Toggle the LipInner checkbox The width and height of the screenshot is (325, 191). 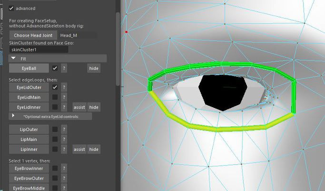tap(55, 149)
